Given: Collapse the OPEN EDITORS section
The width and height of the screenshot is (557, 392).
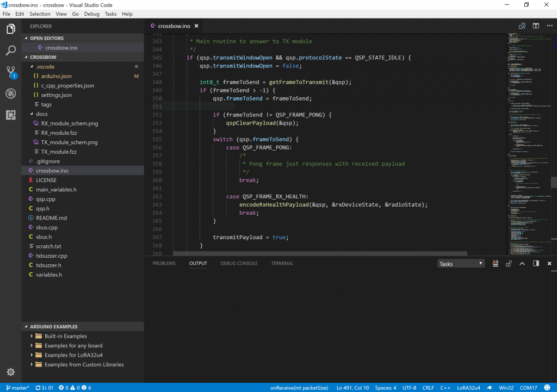Looking at the screenshot, I should click(46, 38).
